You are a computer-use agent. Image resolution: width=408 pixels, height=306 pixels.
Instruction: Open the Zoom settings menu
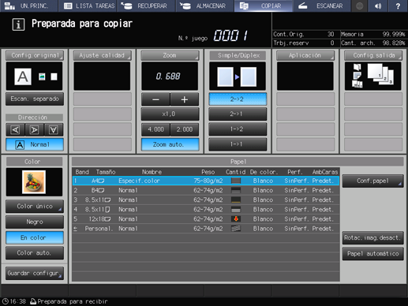170,55
